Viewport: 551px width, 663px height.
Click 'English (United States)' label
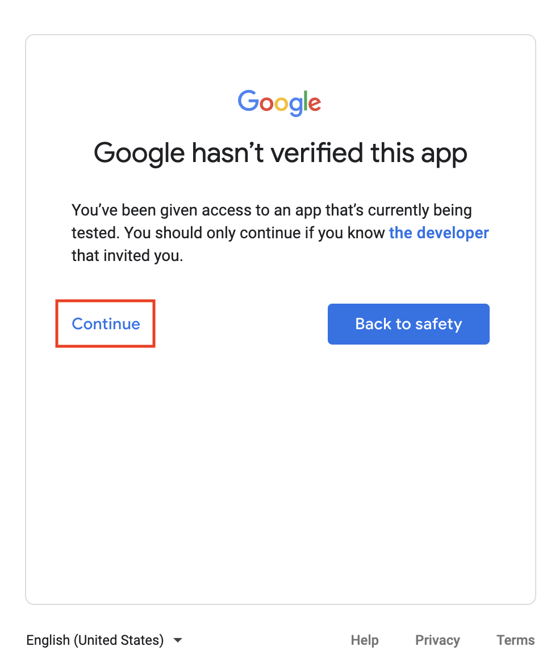pos(95,640)
